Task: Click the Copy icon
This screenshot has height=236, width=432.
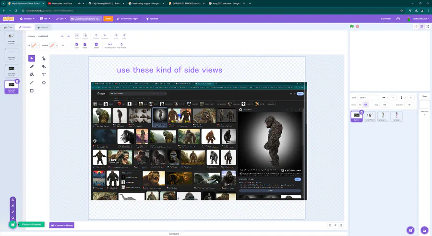Action: click(x=77, y=46)
